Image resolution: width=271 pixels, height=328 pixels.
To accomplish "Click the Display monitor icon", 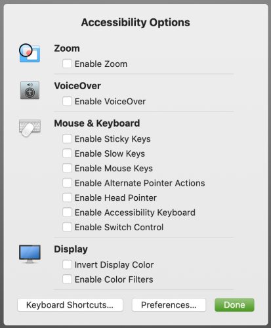I will coord(30,254).
